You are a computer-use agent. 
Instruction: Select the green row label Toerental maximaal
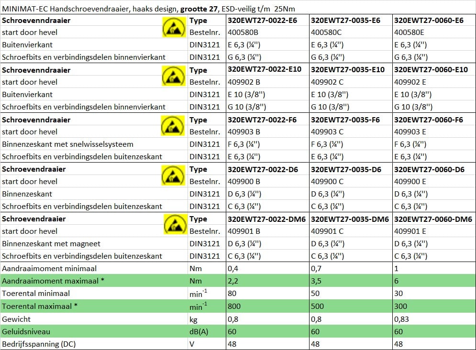click(39, 306)
